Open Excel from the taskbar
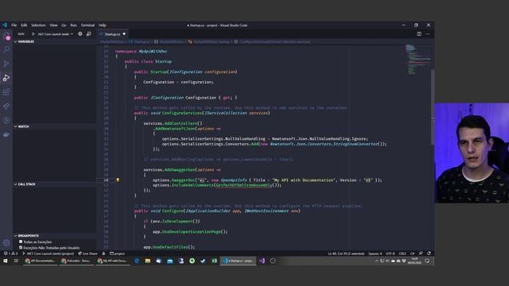 click(214, 261)
